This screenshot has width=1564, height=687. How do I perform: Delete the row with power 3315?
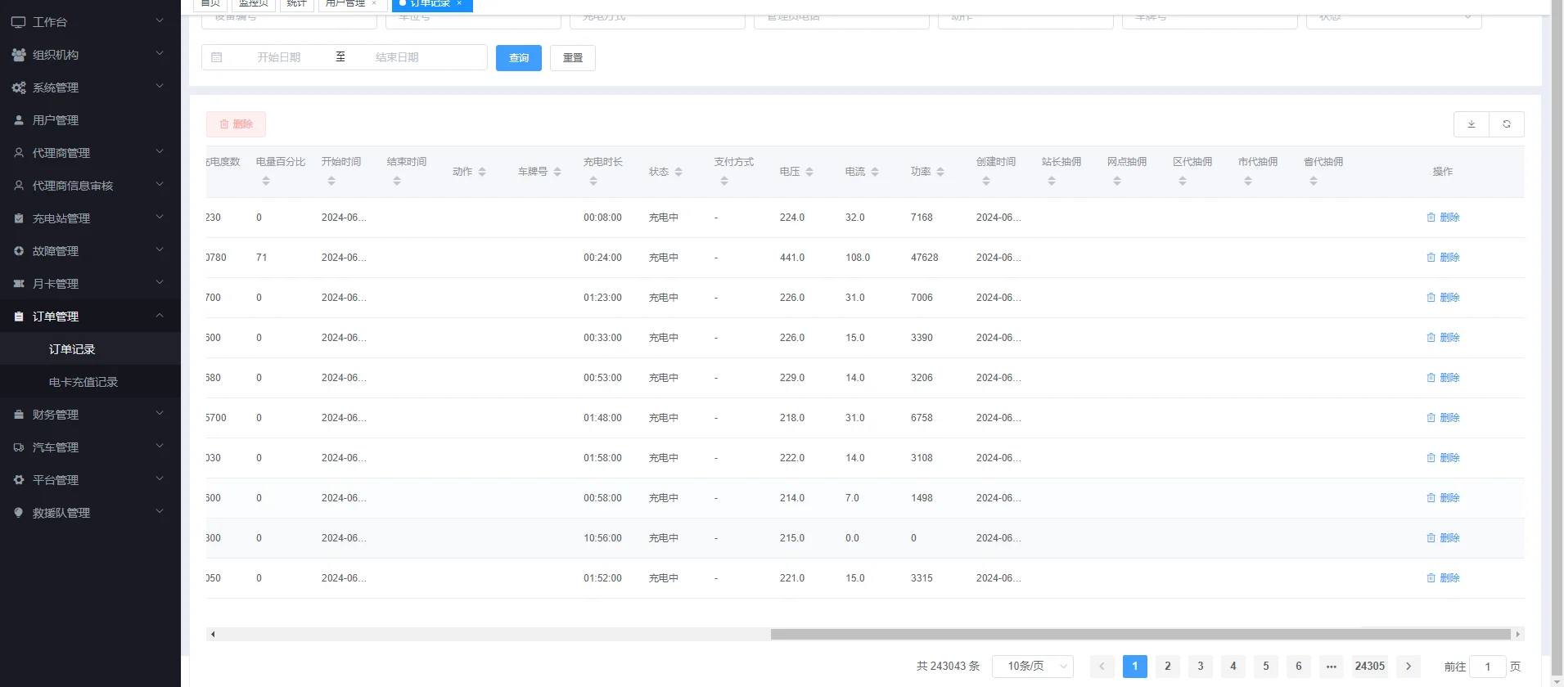1443,578
